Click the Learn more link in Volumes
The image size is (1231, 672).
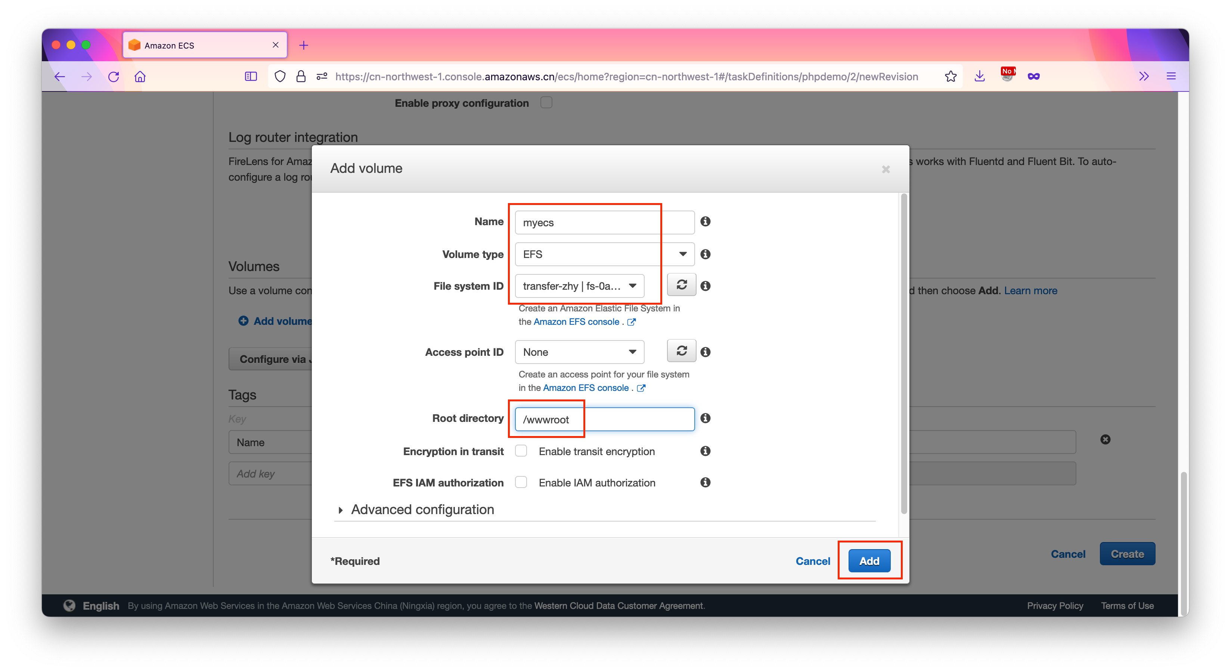1030,291
